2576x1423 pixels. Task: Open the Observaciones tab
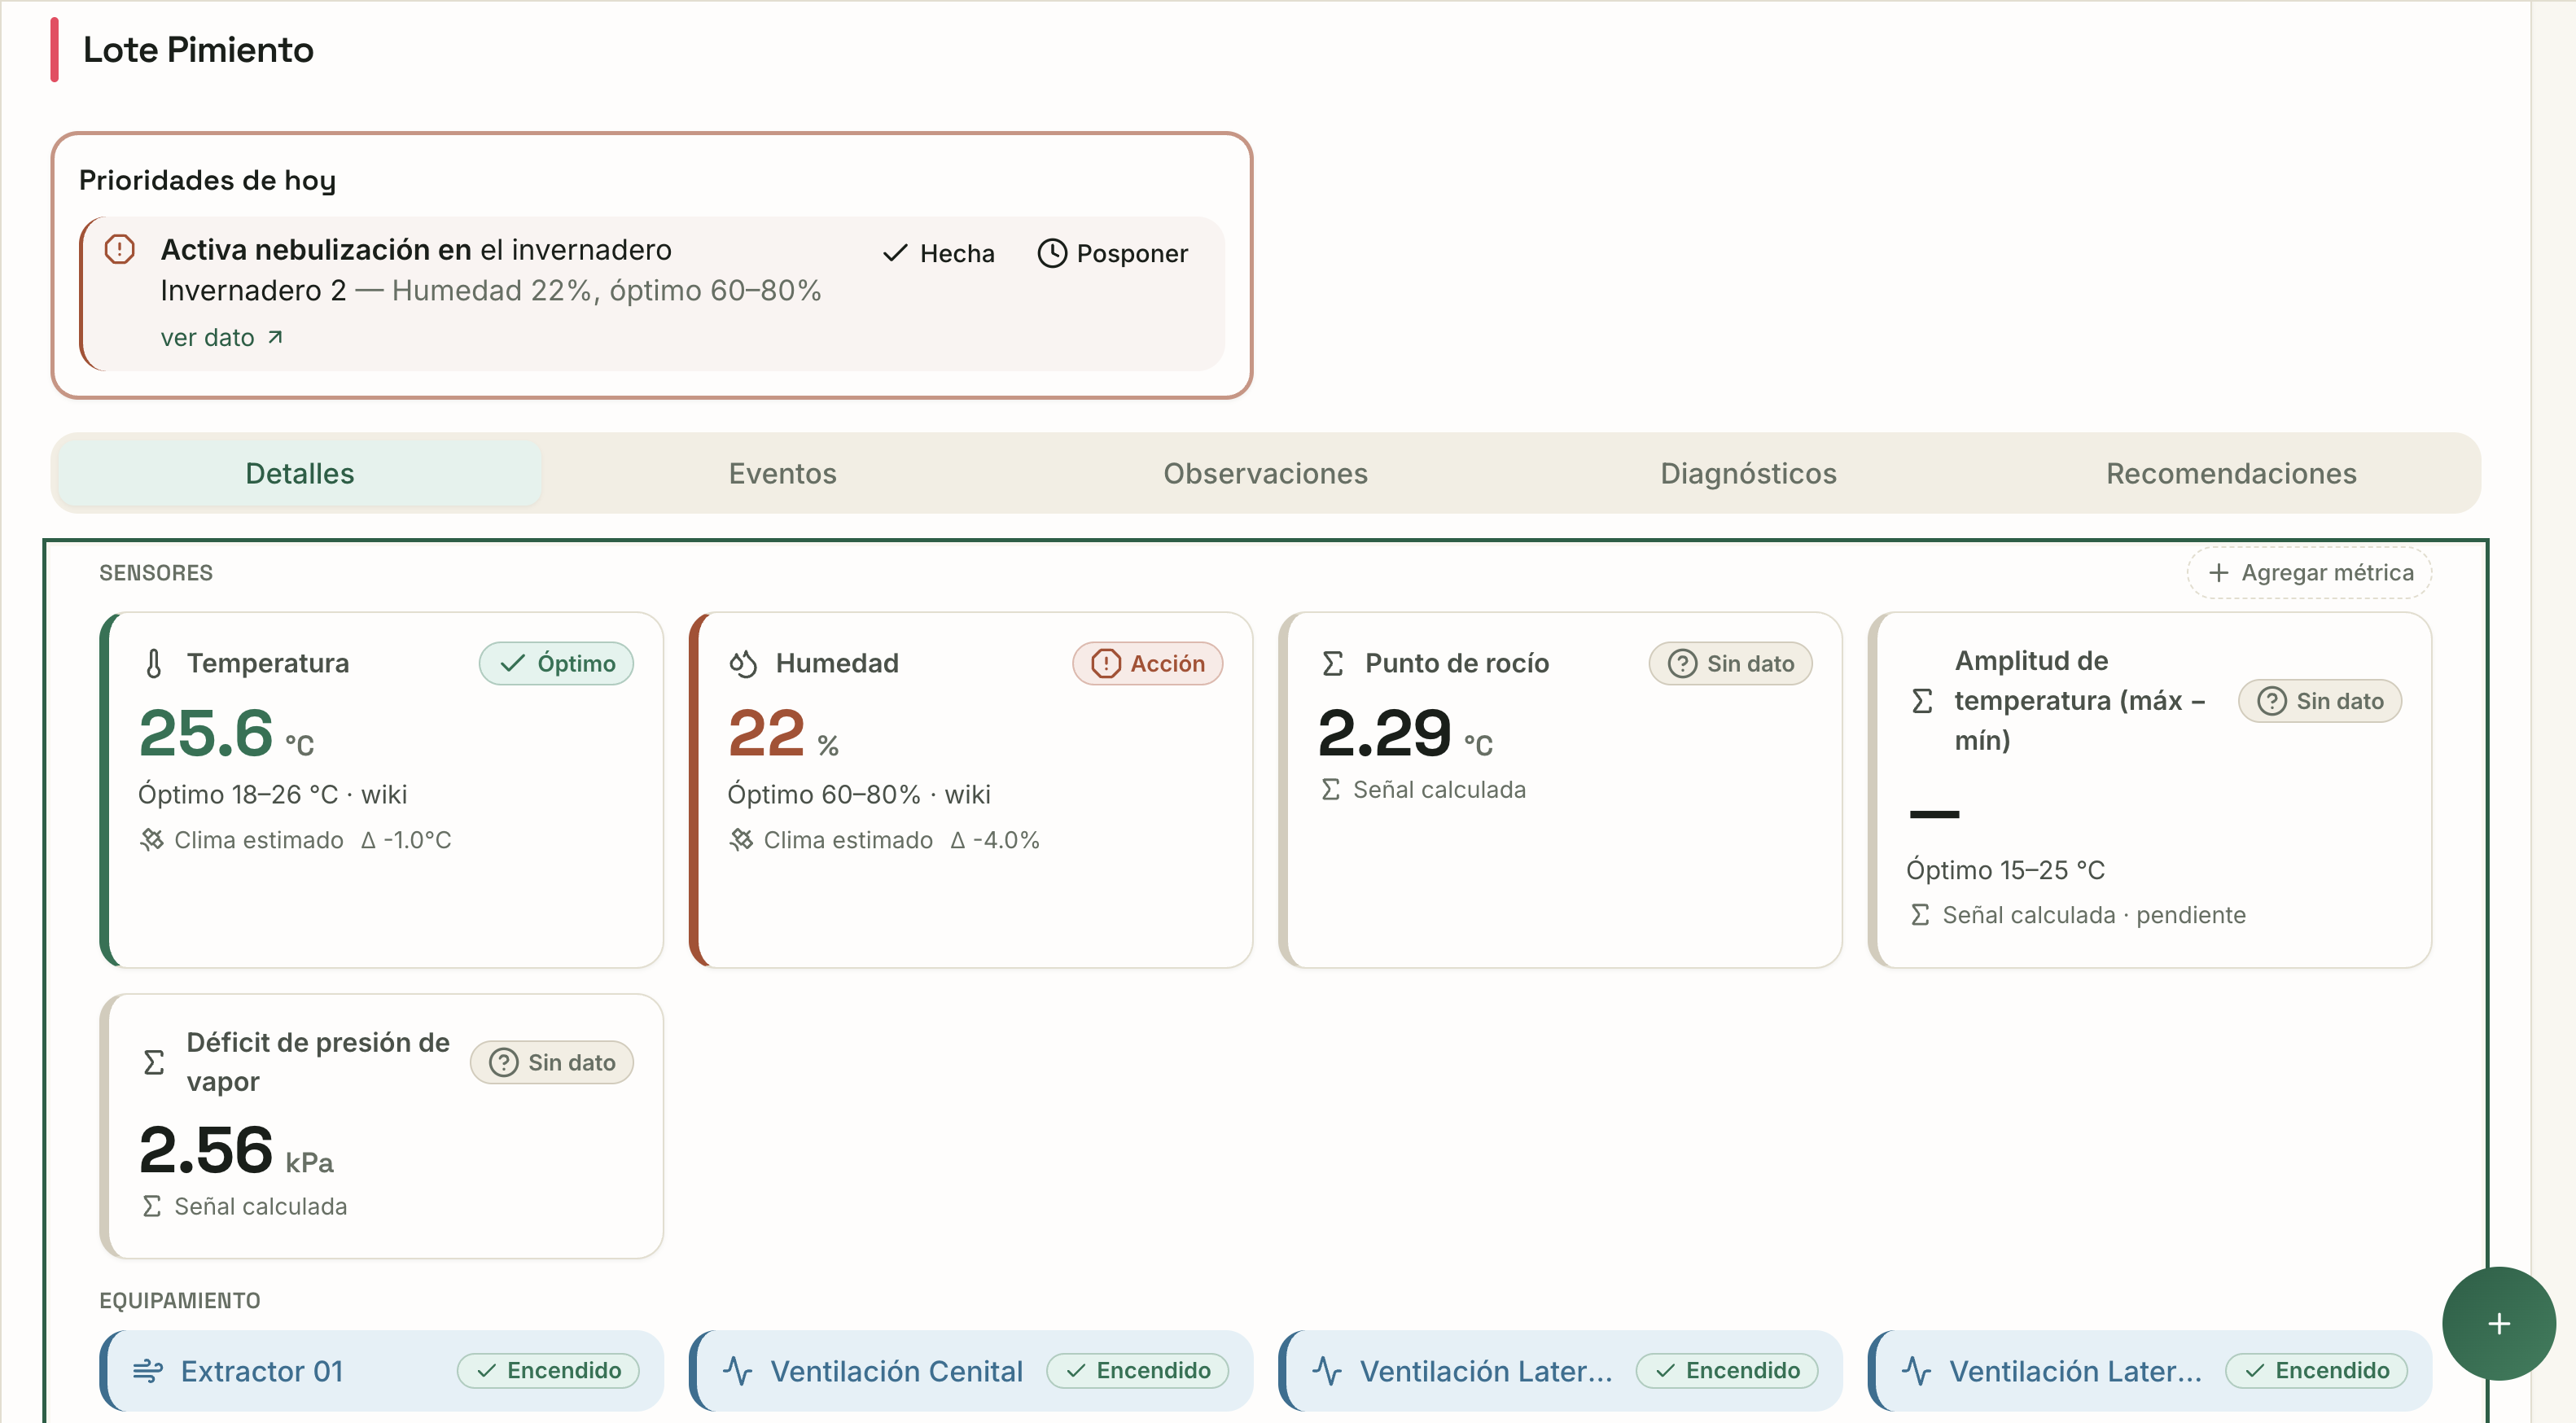(x=1265, y=473)
